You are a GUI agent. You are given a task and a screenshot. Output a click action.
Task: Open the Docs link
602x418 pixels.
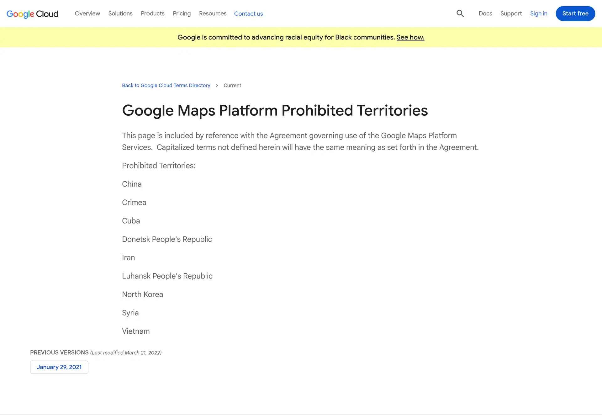click(x=485, y=13)
